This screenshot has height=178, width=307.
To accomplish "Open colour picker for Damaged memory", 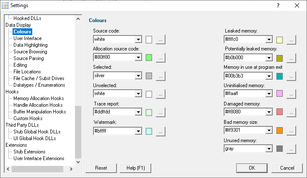I will coord(291,112).
